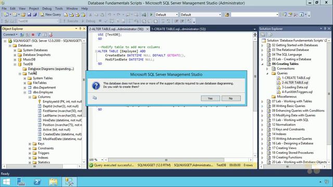333x187 pixels.
Task: Select 4-FunWithTriggers.sql in Solution Explorer
Action: pyautogui.click(x=297, y=92)
